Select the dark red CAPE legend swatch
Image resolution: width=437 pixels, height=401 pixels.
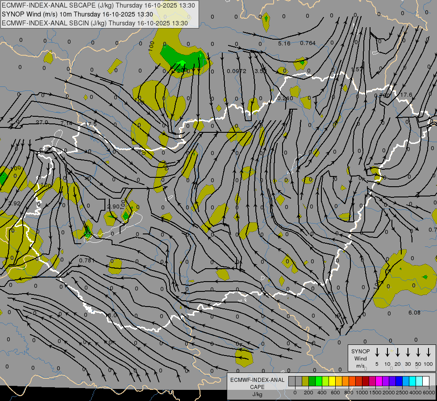click(366, 381)
